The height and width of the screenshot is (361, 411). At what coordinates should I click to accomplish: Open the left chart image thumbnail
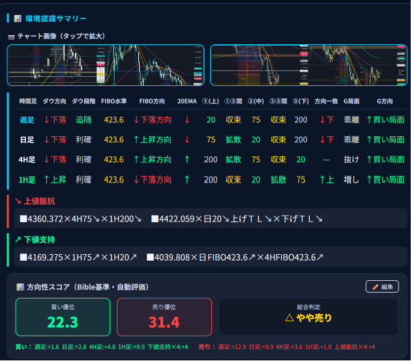pyautogui.click(x=106, y=65)
